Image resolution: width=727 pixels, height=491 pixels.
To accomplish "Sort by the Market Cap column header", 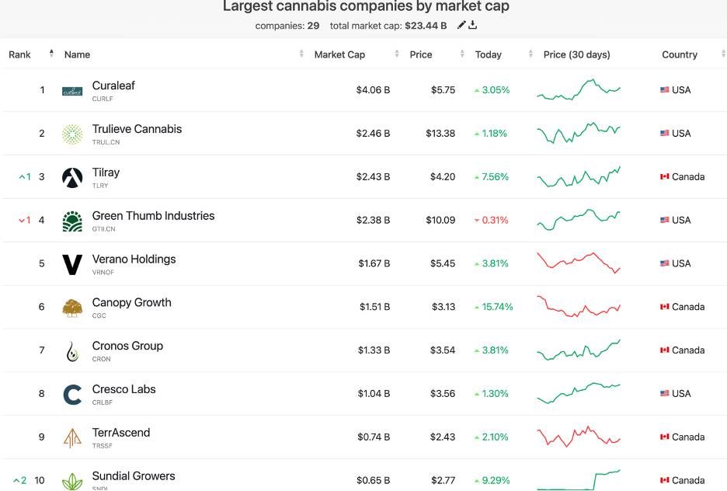I will (x=339, y=55).
